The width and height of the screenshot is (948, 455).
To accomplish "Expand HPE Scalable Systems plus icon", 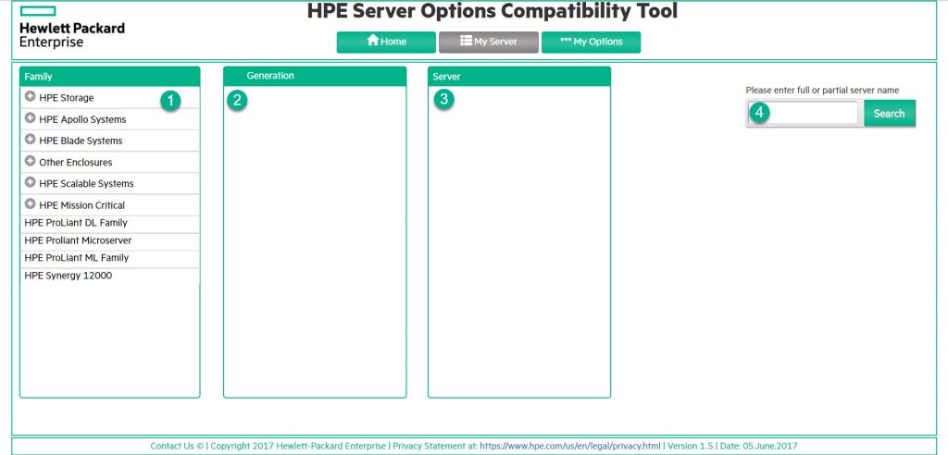I will point(30,182).
